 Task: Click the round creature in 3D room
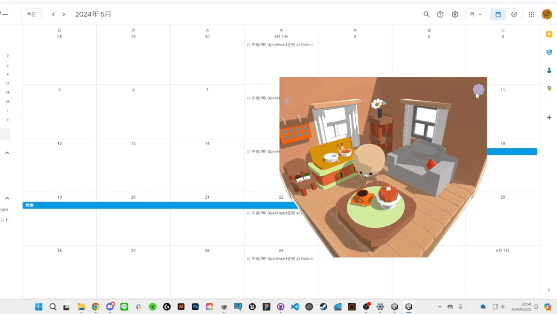point(369,160)
